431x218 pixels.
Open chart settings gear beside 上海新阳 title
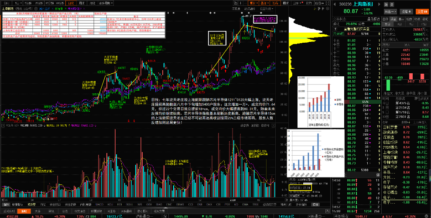(x=36, y=9)
